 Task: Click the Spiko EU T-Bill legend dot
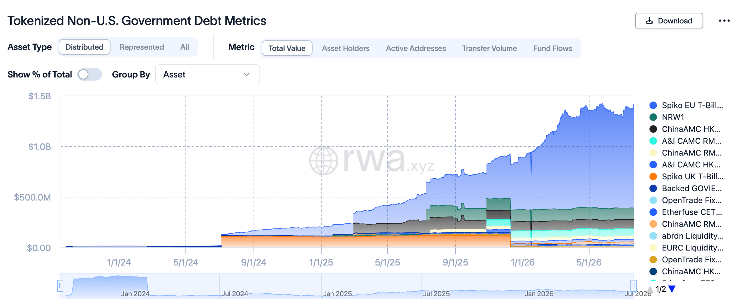pyautogui.click(x=653, y=105)
